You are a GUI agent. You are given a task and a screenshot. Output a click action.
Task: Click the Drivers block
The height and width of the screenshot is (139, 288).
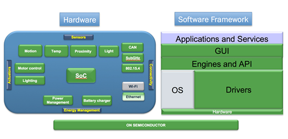(239, 90)
